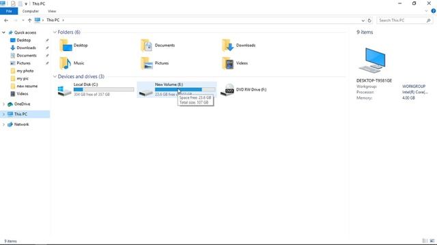Viewport: 437px width, 245px height.
Task: Open the View ribbon tab
Action: coord(52,11)
